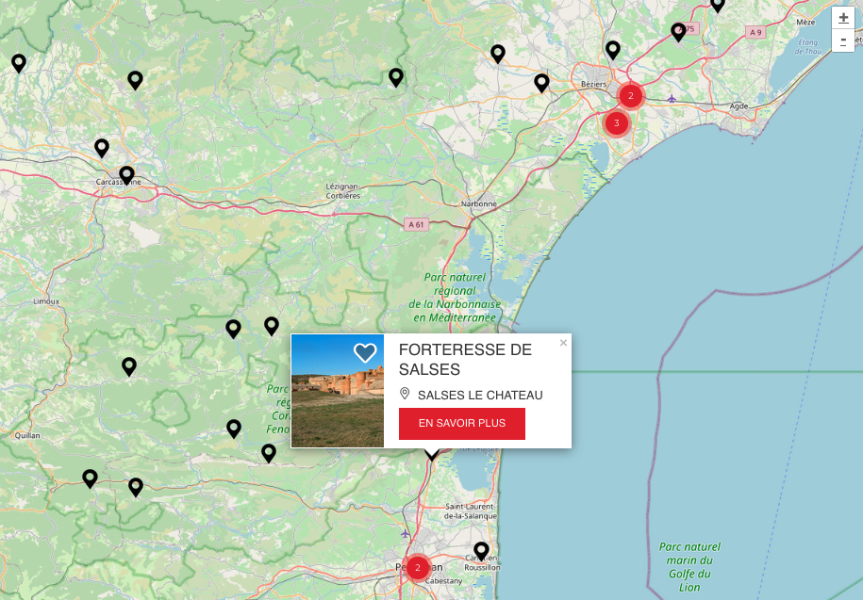Click the FORTERESSE DE SALSES title
This screenshot has width=863, height=600.
pos(465,359)
